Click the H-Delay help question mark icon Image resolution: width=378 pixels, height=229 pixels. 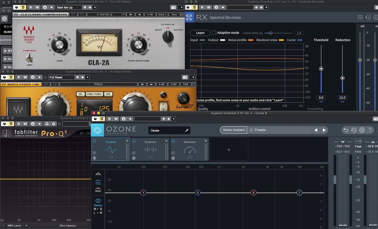pos(194,84)
